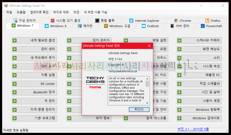Click the green icon beside 소리
Screen dimensions: 231x135
[x=180, y=58]
